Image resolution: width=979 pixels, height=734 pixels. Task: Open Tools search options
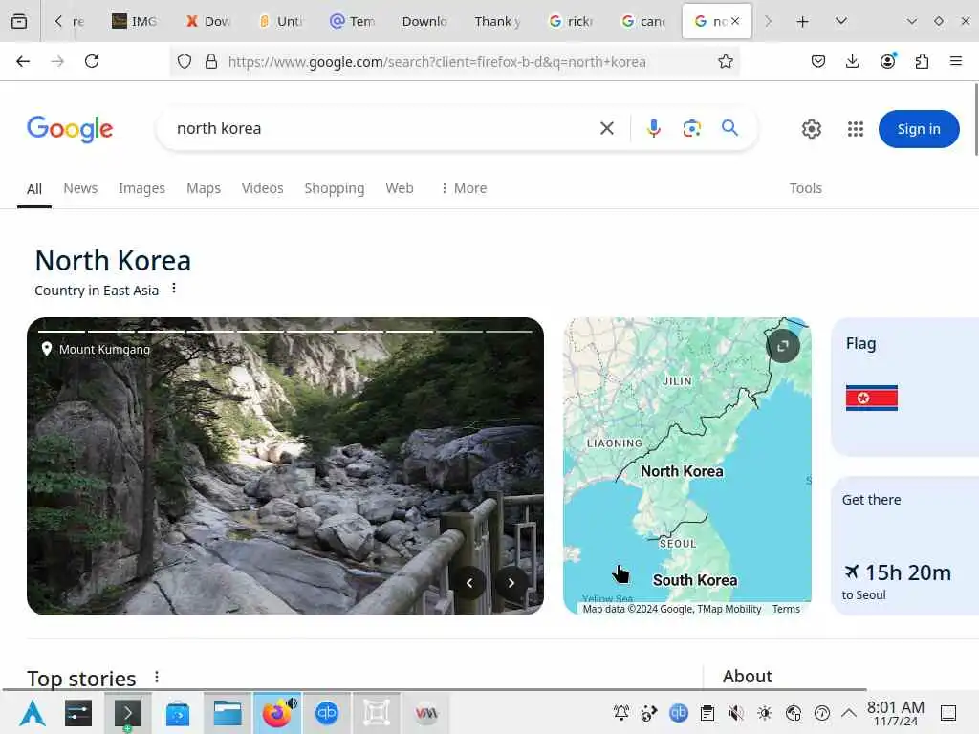805,188
